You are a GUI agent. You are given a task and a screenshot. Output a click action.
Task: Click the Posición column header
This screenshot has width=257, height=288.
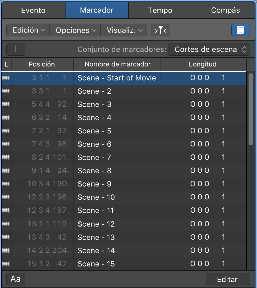42,64
